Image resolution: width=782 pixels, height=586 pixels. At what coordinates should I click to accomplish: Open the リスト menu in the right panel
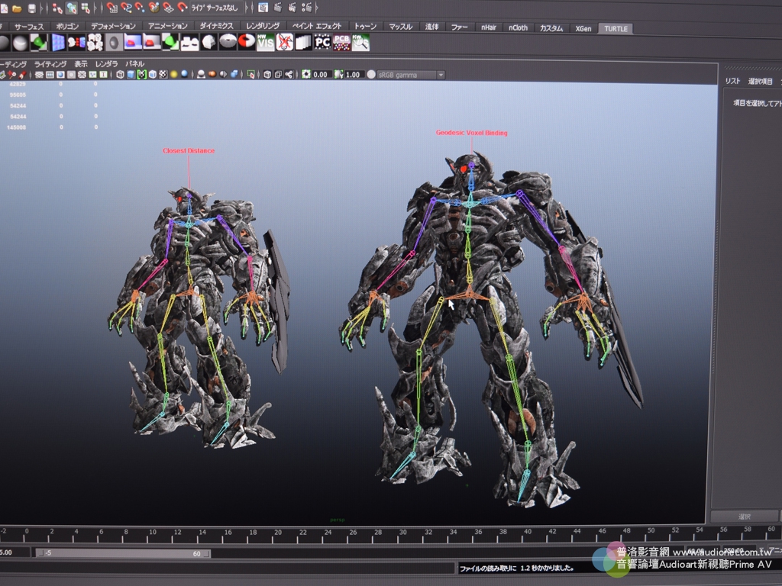732,81
